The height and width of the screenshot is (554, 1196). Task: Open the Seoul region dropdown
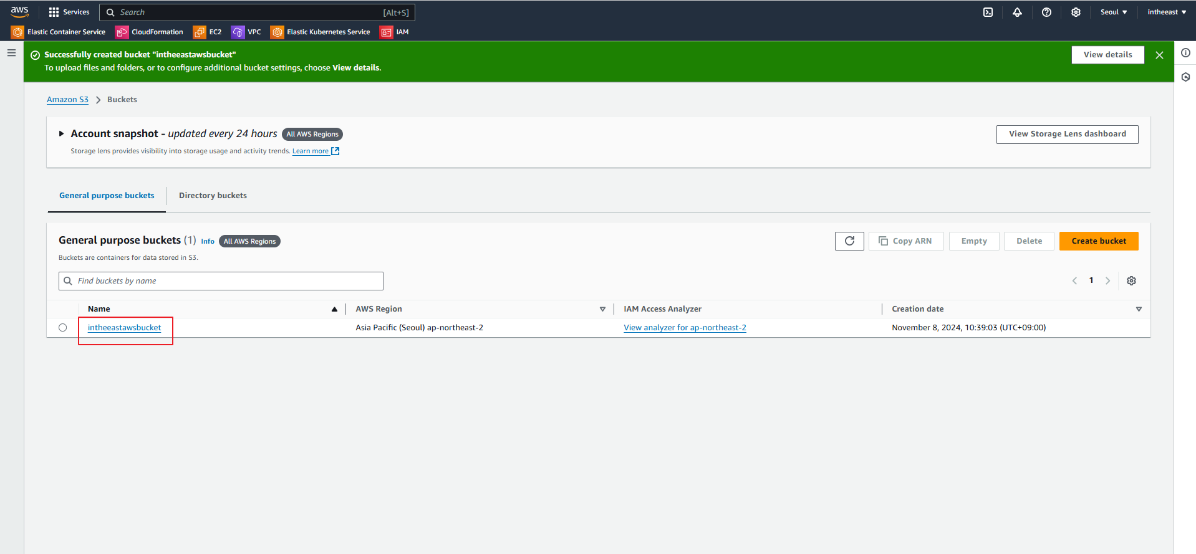point(1114,12)
